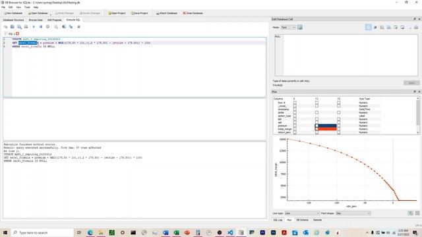Click Attach Database toolbar button

pyautogui.click(x=166, y=13)
